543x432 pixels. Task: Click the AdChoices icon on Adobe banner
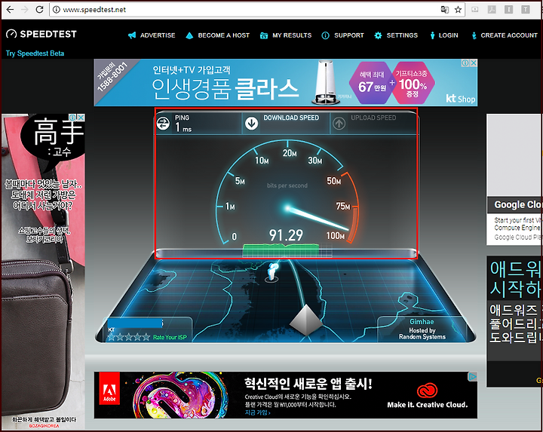click(x=473, y=376)
